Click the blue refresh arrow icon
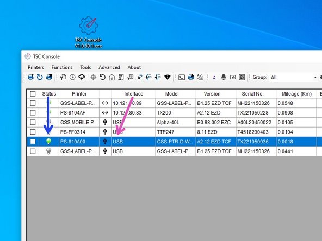The width and height of the screenshot is (322, 241). [40, 77]
